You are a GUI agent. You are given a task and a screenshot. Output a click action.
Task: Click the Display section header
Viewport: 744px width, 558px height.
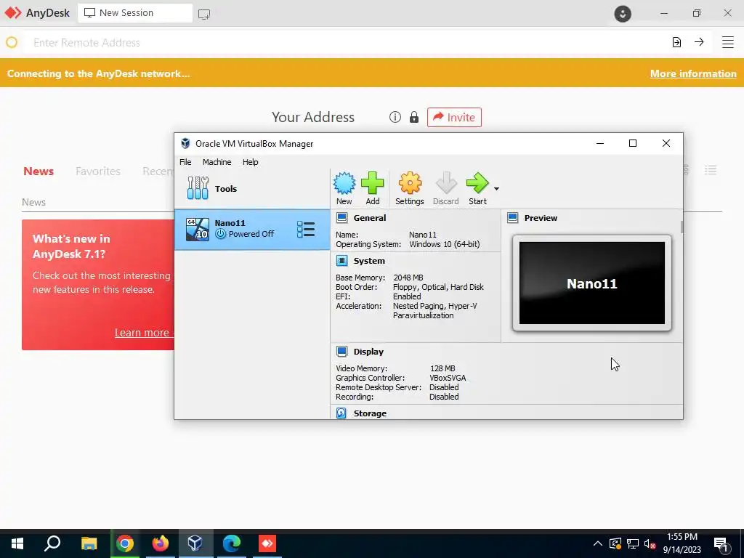pyautogui.click(x=368, y=352)
